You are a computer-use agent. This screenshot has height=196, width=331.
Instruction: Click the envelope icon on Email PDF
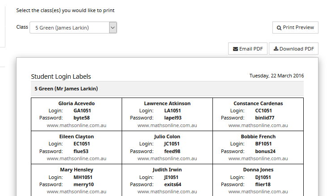point(235,49)
